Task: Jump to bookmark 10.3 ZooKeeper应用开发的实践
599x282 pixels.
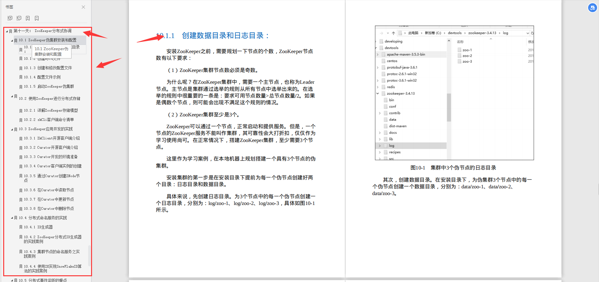Action: 46,129
